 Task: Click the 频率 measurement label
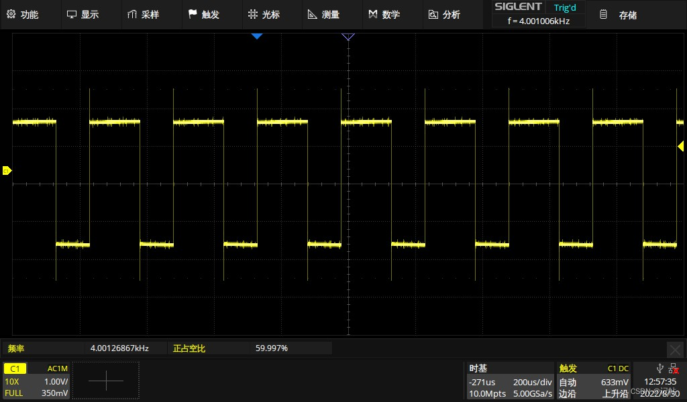[x=16, y=348]
